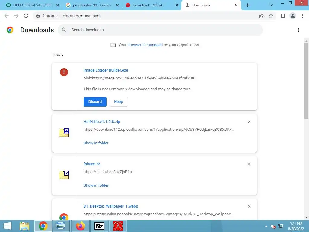Viewport: 309px width, 232px height.
Task: Click the static.wikia.nocookie.net source URL
Action: click(x=158, y=214)
